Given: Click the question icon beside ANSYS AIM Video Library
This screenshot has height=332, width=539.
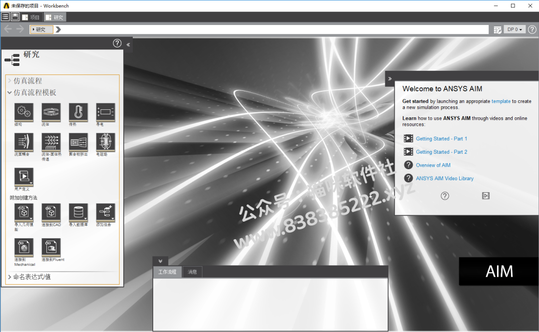Looking at the screenshot, I should pyautogui.click(x=408, y=178).
